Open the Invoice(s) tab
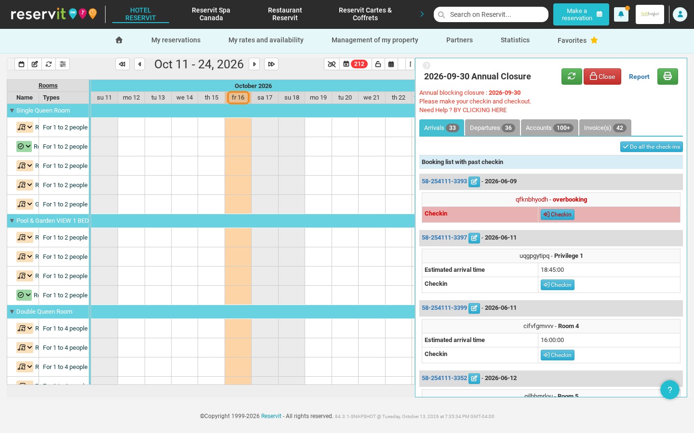694x433 pixels. tap(605, 128)
